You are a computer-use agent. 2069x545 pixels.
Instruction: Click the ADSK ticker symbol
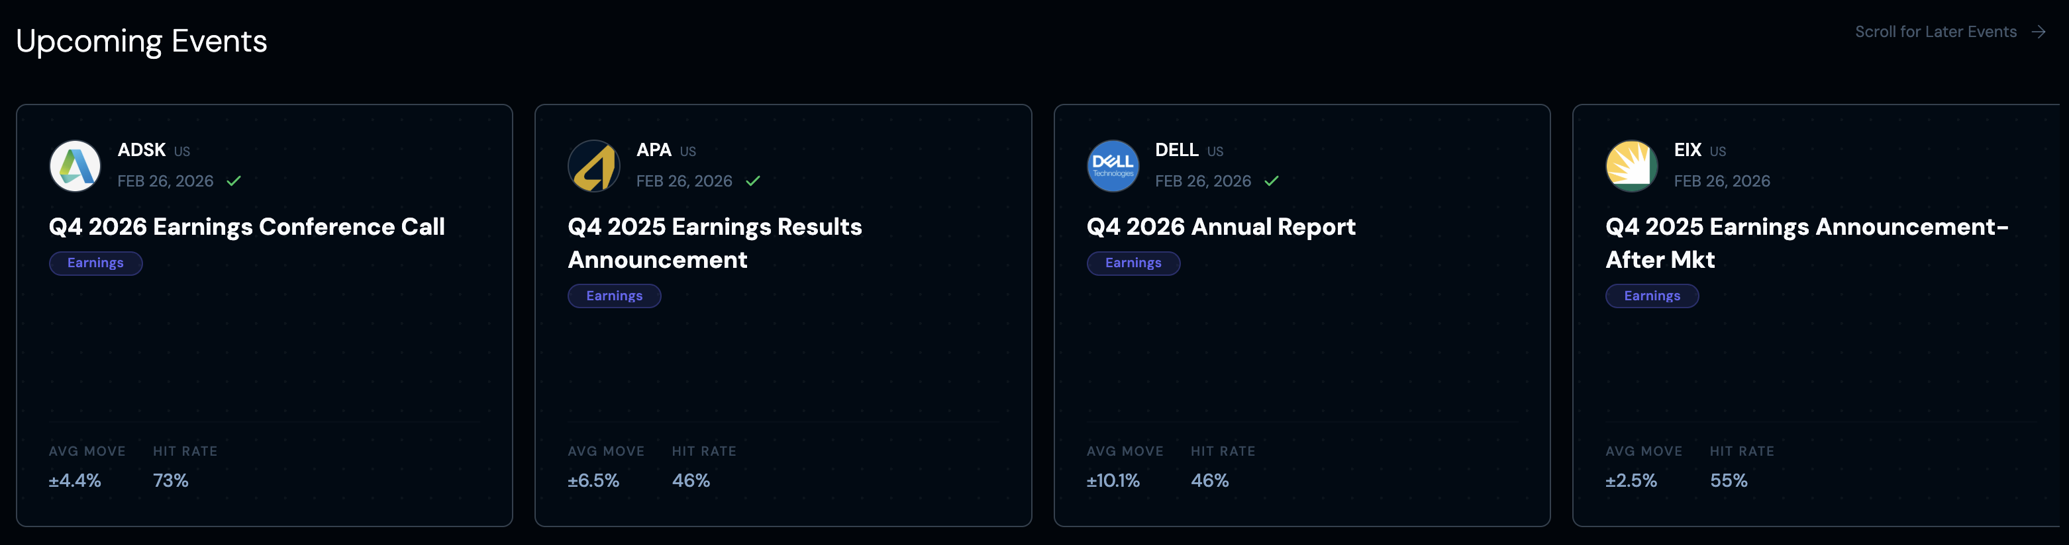pyautogui.click(x=141, y=150)
